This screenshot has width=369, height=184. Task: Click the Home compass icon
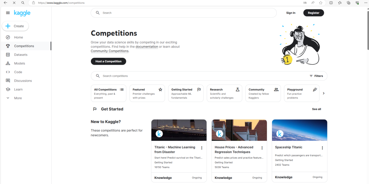[8, 38]
